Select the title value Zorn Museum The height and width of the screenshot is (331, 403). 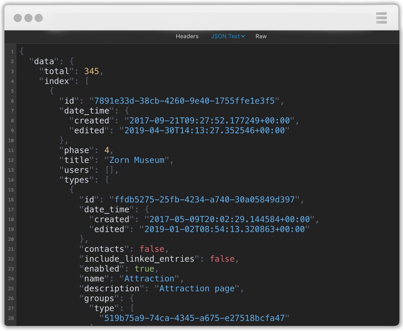[x=137, y=160]
